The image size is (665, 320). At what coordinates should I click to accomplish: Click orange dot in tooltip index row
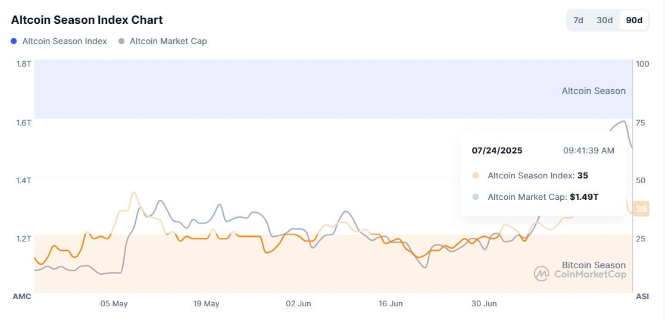pyautogui.click(x=475, y=175)
